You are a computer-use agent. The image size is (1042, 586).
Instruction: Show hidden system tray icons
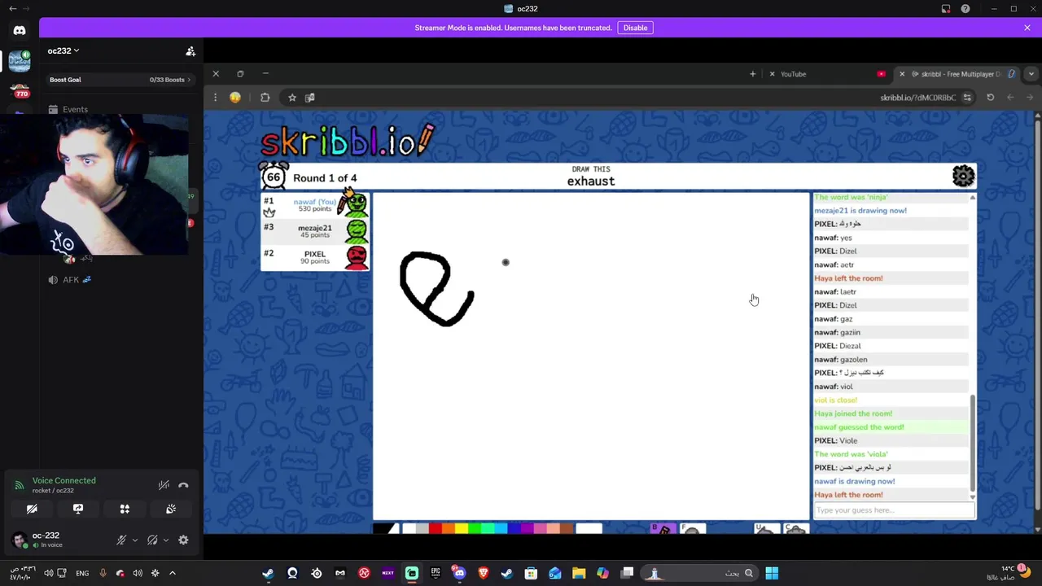click(x=172, y=573)
